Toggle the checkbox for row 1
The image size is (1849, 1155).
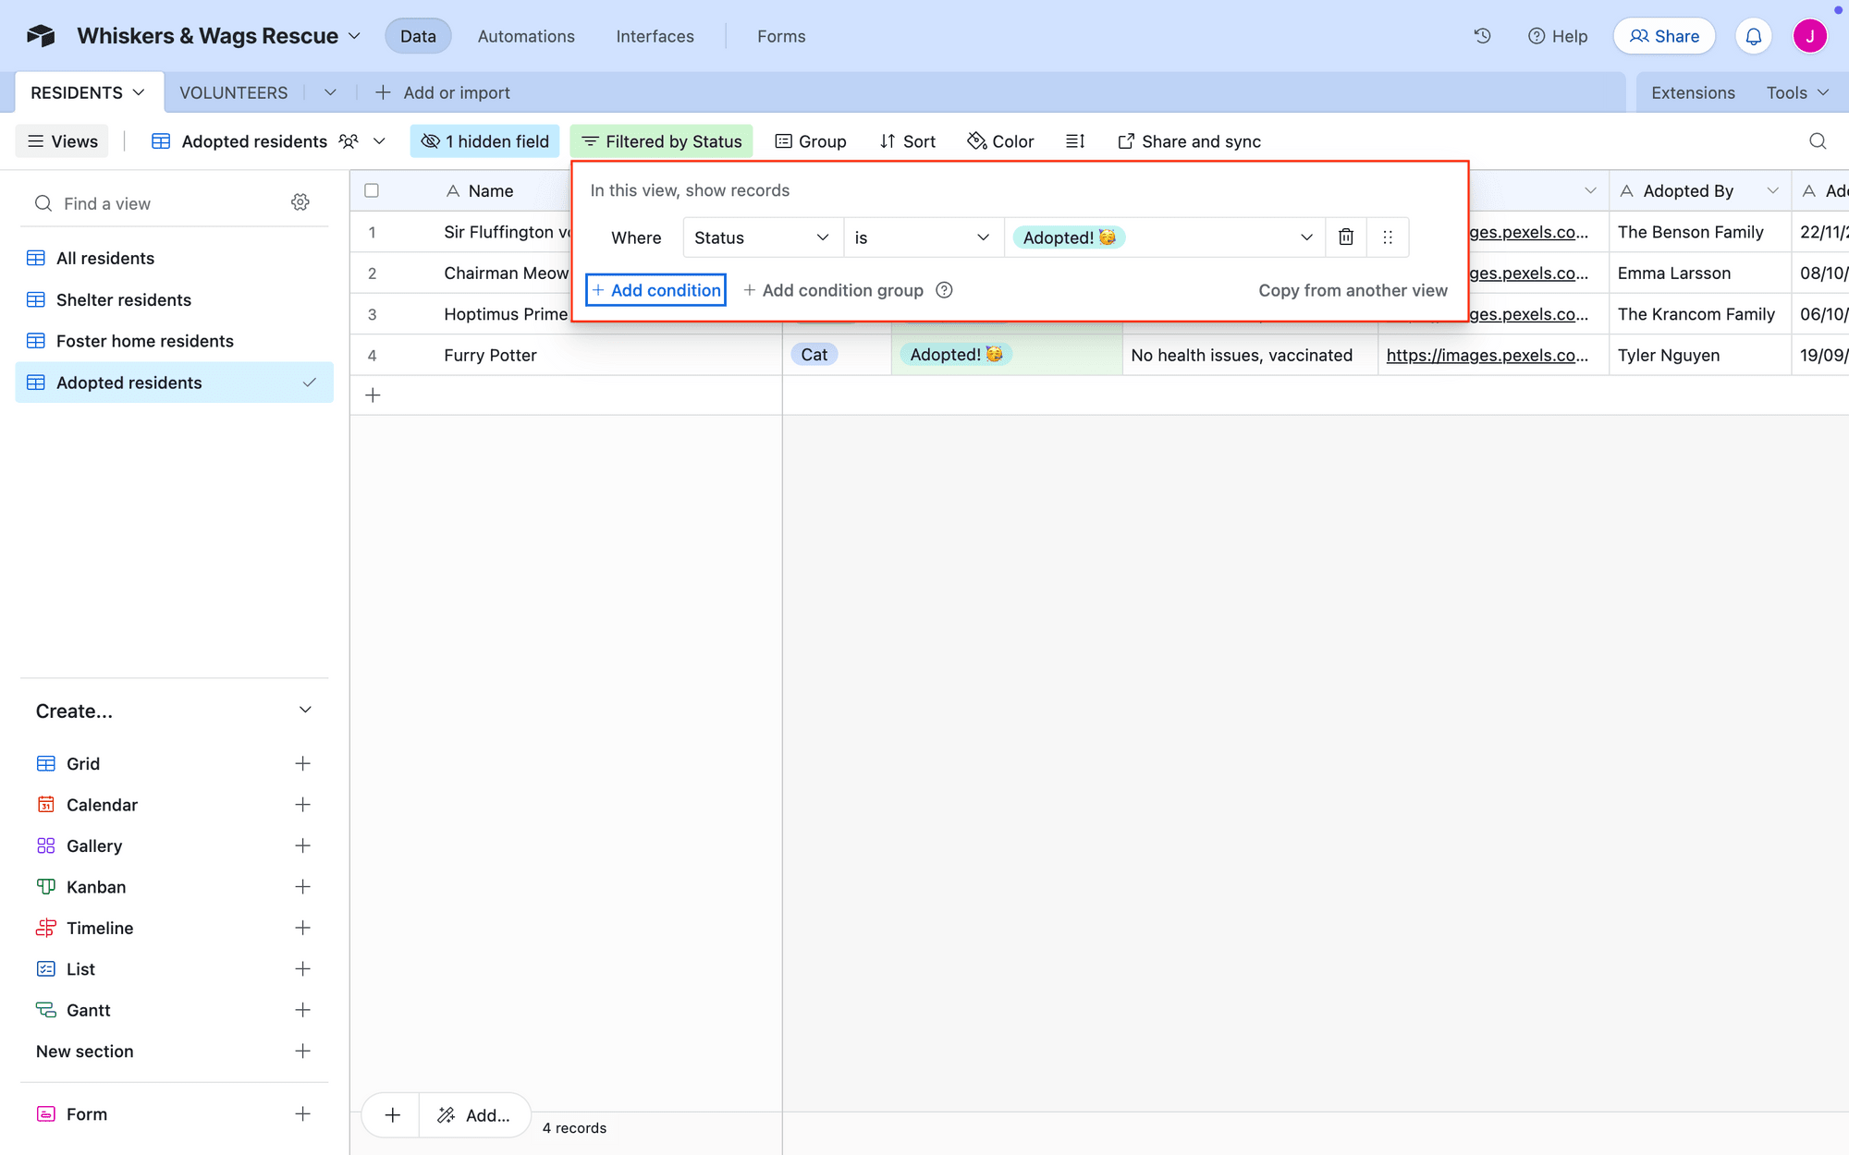(x=373, y=232)
